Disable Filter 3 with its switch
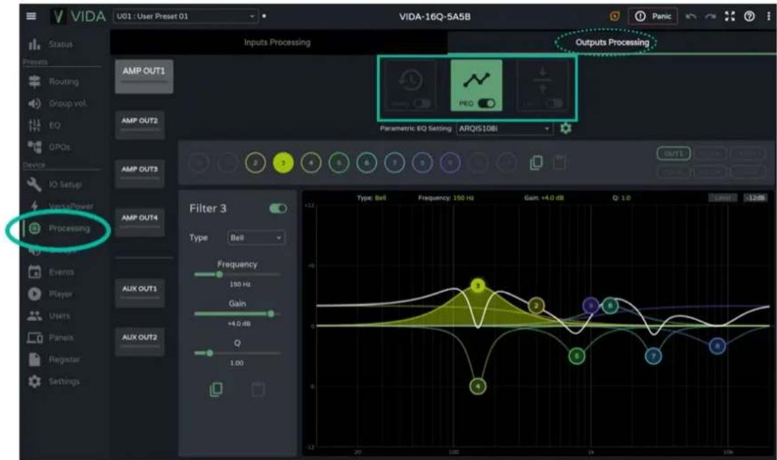Viewport: 777px width, 460px height. 277,208
